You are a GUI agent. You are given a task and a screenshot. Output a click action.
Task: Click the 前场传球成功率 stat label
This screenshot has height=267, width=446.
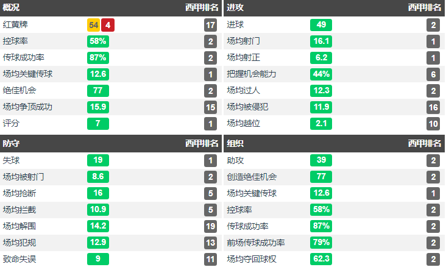point(256,243)
